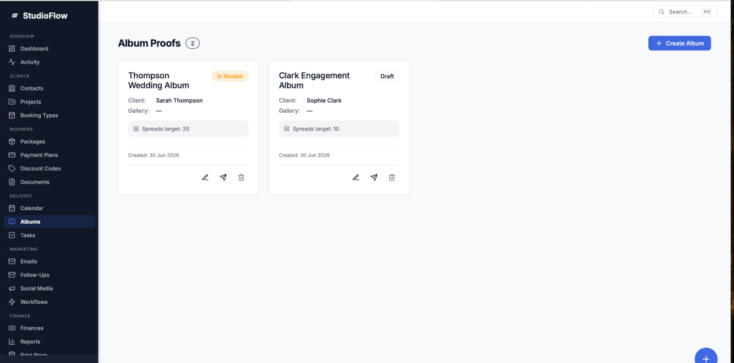The height and width of the screenshot is (363, 734).
Task: Delete the Clark Engagement Album
Action: 392,178
